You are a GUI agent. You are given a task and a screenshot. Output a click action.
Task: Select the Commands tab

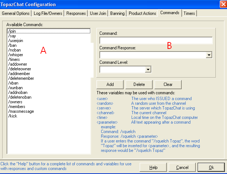(170, 13)
